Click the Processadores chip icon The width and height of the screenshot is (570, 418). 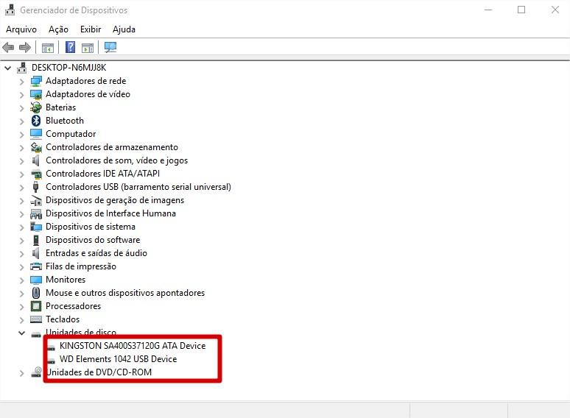(36, 306)
